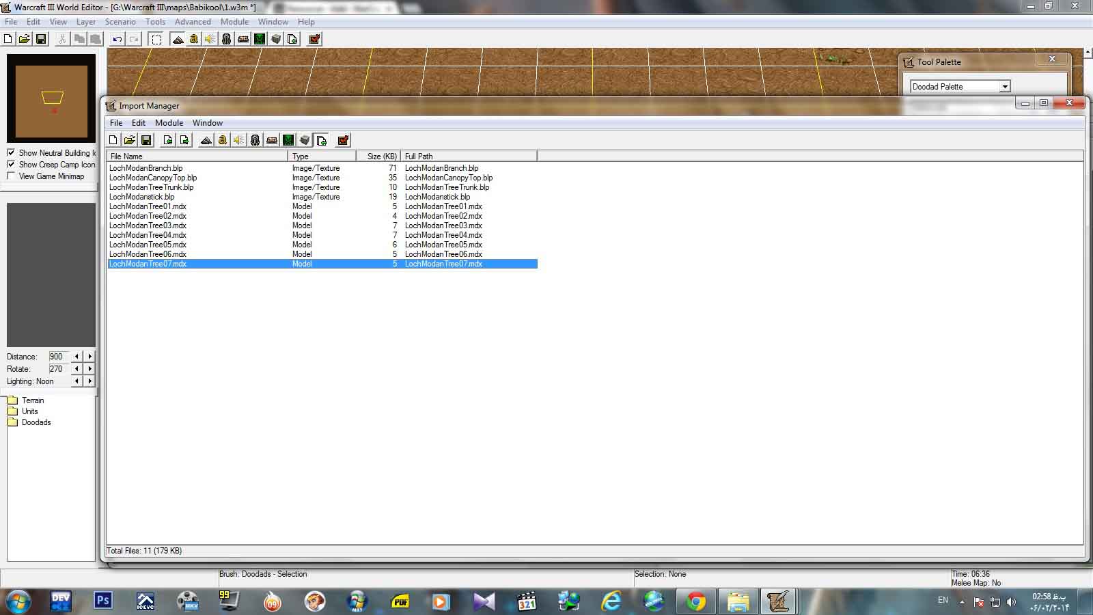The image size is (1093, 615).
Task: Click Export File icon in Import Manager
Action: (184, 140)
